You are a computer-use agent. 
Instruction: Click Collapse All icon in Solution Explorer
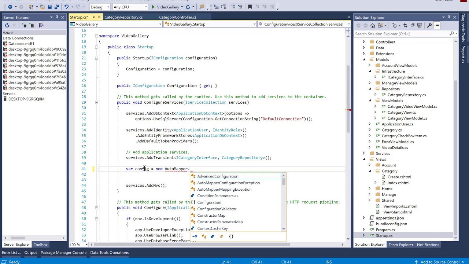pyautogui.click(x=412, y=25)
